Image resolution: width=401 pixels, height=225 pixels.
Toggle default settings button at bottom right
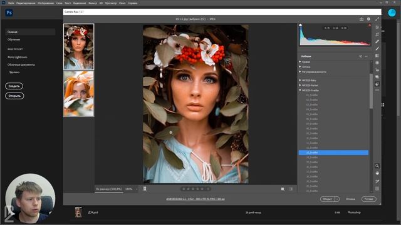[291, 189]
